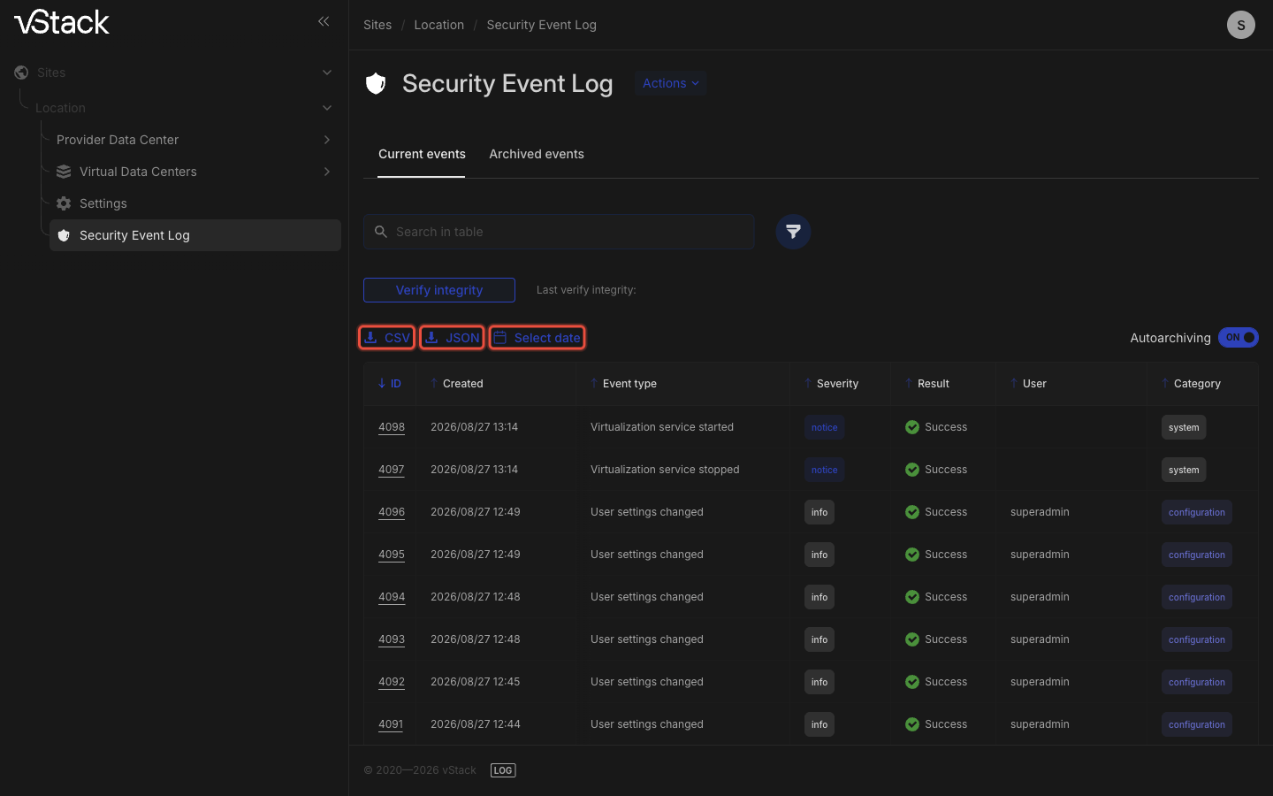Click Select date button
Viewport: 1273px width, 796px height.
point(537,338)
